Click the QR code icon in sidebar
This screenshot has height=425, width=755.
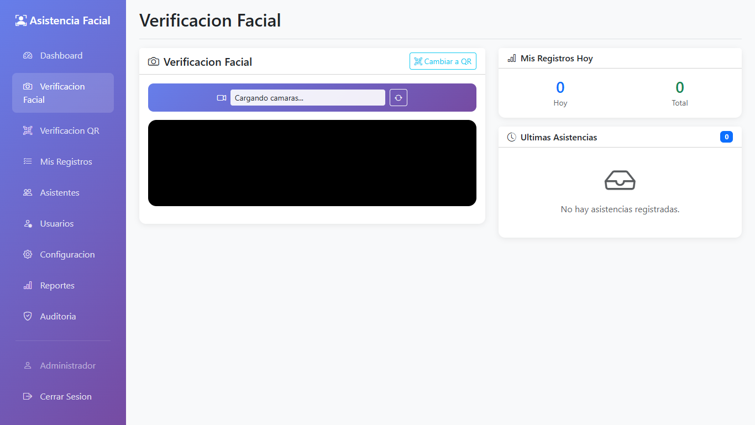pyautogui.click(x=28, y=131)
